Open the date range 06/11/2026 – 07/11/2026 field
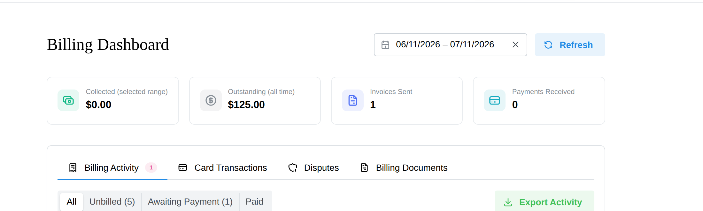This screenshot has height=211, width=703. pyautogui.click(x=450, y=45)
